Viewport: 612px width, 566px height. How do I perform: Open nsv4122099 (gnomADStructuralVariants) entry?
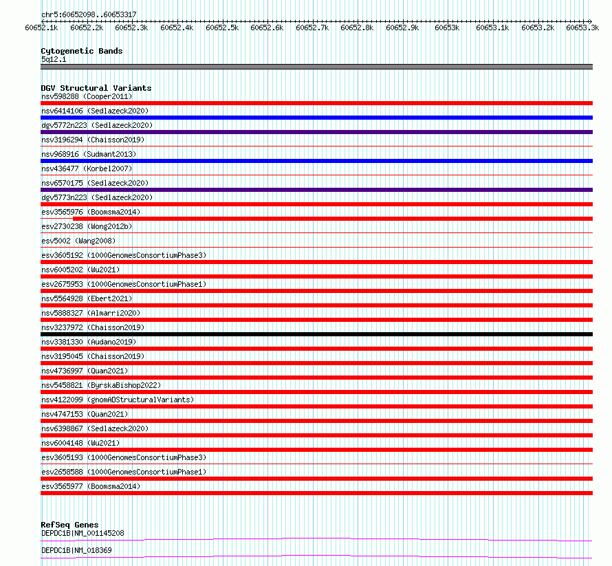[x=118, y=400]
